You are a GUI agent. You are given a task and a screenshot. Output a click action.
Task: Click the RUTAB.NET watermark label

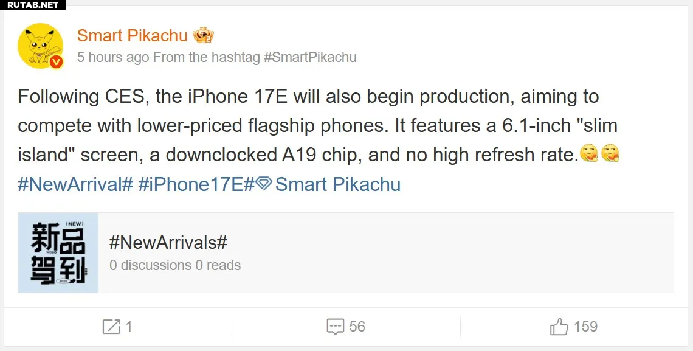tap(33, 5)
